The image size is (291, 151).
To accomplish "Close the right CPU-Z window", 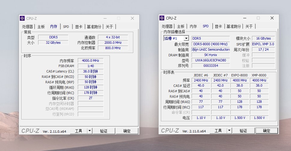I will pyautogui.click(x=272, y=18).
